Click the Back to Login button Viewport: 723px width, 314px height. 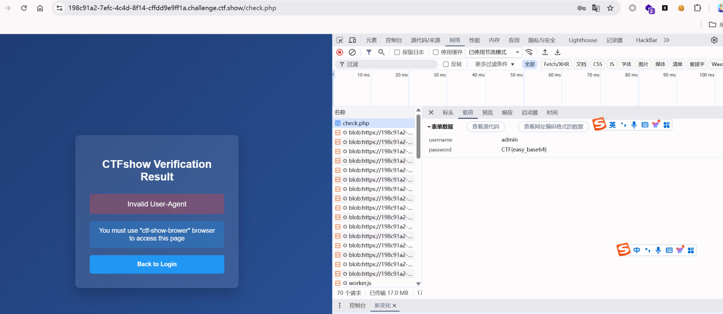(x=157, y=264)
